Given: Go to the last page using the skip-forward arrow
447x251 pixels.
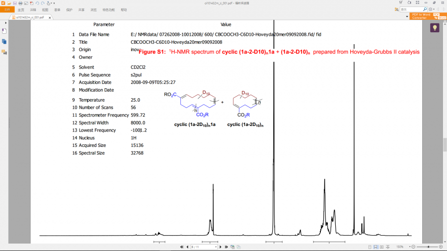Looking at the screenshot, I should (x=226, y=247).
